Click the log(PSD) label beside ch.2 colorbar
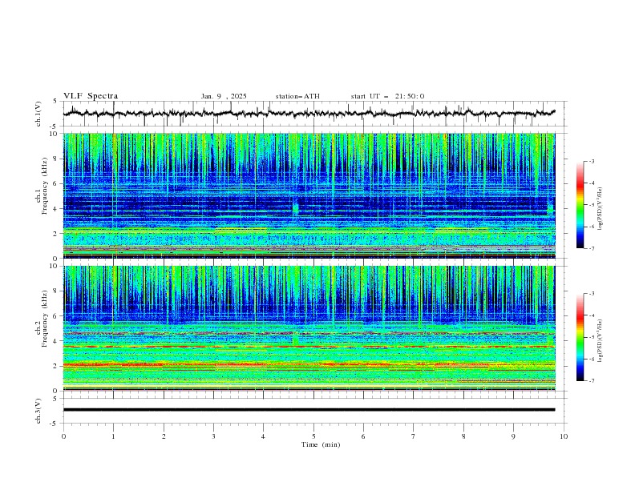The height and width of the screenshot is (490, 635). (600, 340)
